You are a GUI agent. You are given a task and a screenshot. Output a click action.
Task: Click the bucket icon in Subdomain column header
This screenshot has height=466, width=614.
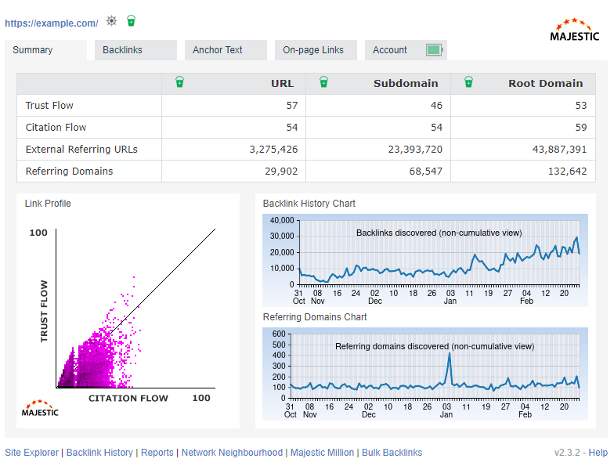(x=323, y=82)
